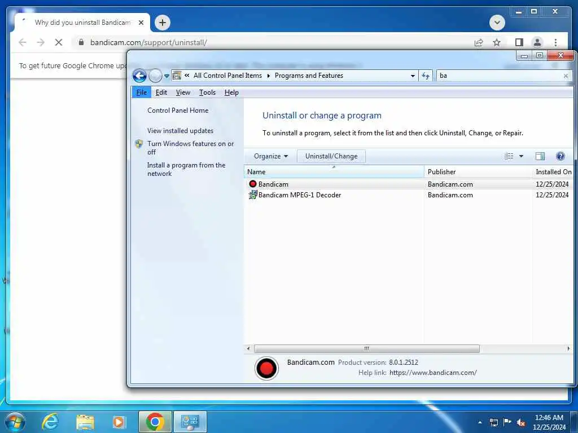
Task: Click Chrome back arrow
Action: pyautogui.click(x=23, y=42)
